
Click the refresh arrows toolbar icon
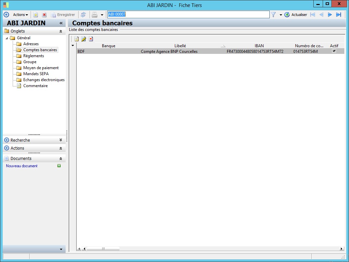click(83, 15)
